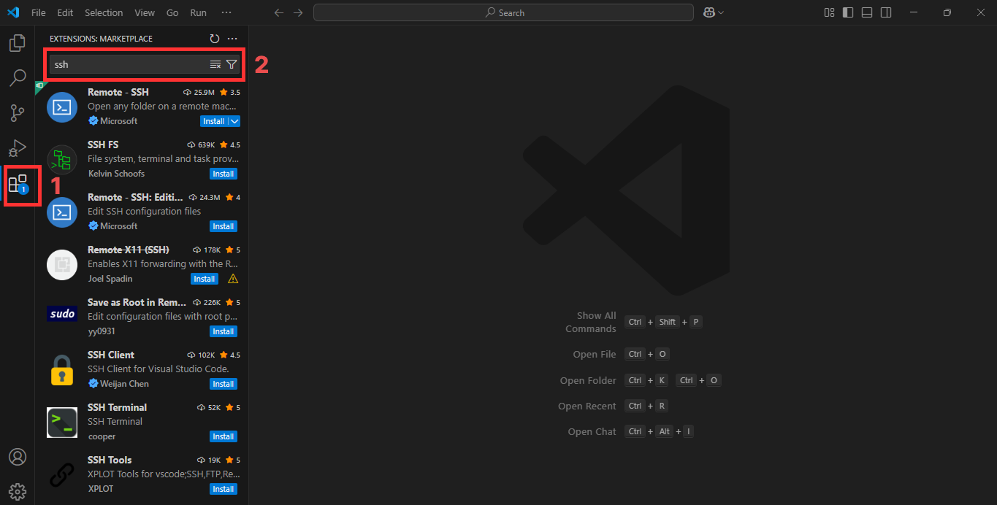The height and width of the screenshot is (505, 997).
Task: Open the Accounts icon in activity bar
Action: (17, 457)
